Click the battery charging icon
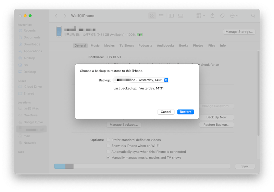The image size is (274, 192). [140, 35]
